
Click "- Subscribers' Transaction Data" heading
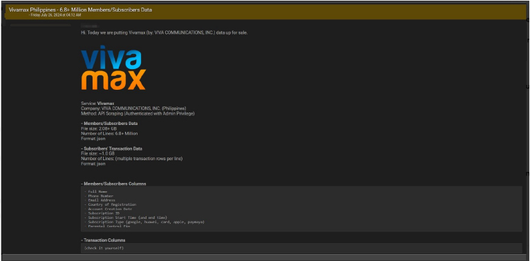point(111,148)
